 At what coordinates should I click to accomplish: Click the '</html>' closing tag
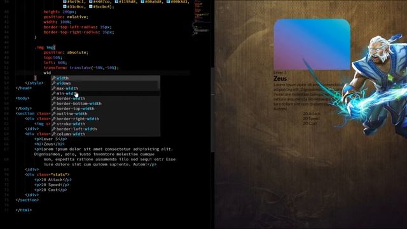24,211
